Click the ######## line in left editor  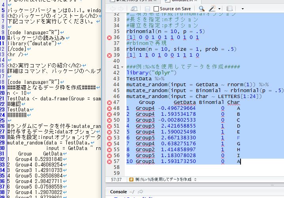tap(17, 115)
